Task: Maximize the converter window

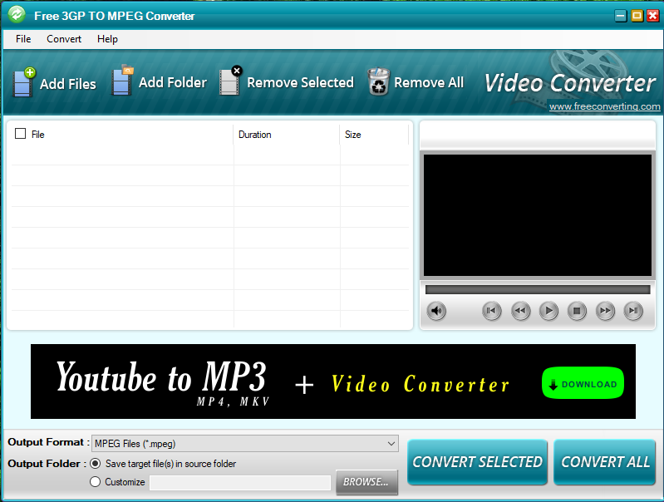Action: (x=637, y=16)
